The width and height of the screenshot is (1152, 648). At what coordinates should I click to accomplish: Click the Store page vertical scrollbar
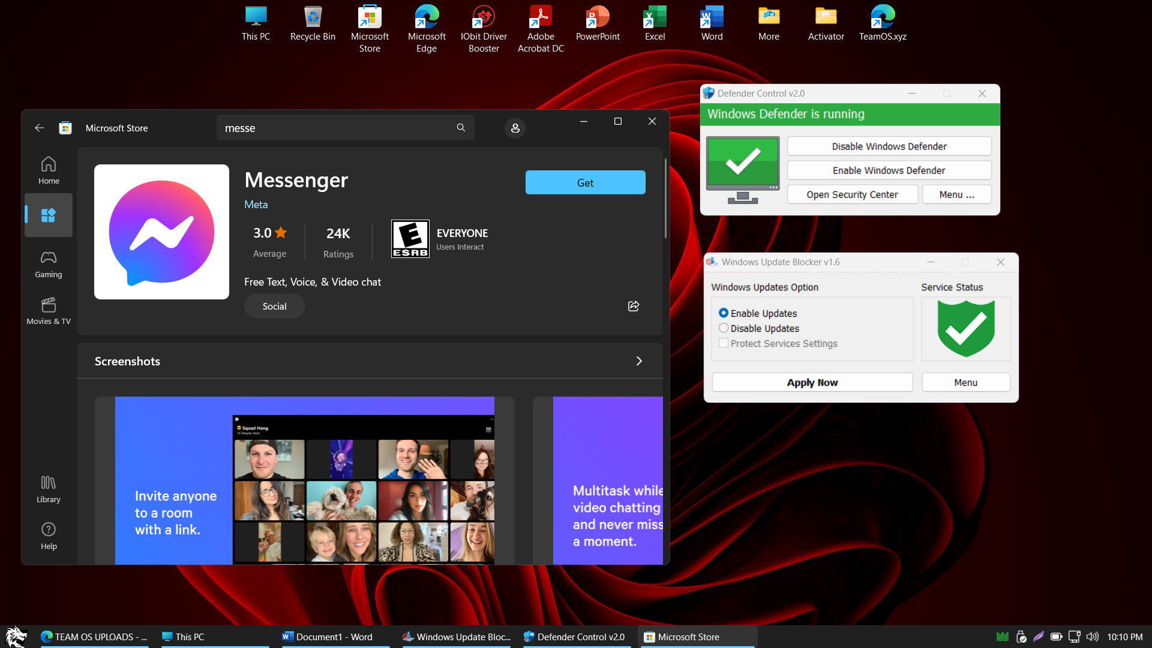pyautogui.click(x=665, y=198)
